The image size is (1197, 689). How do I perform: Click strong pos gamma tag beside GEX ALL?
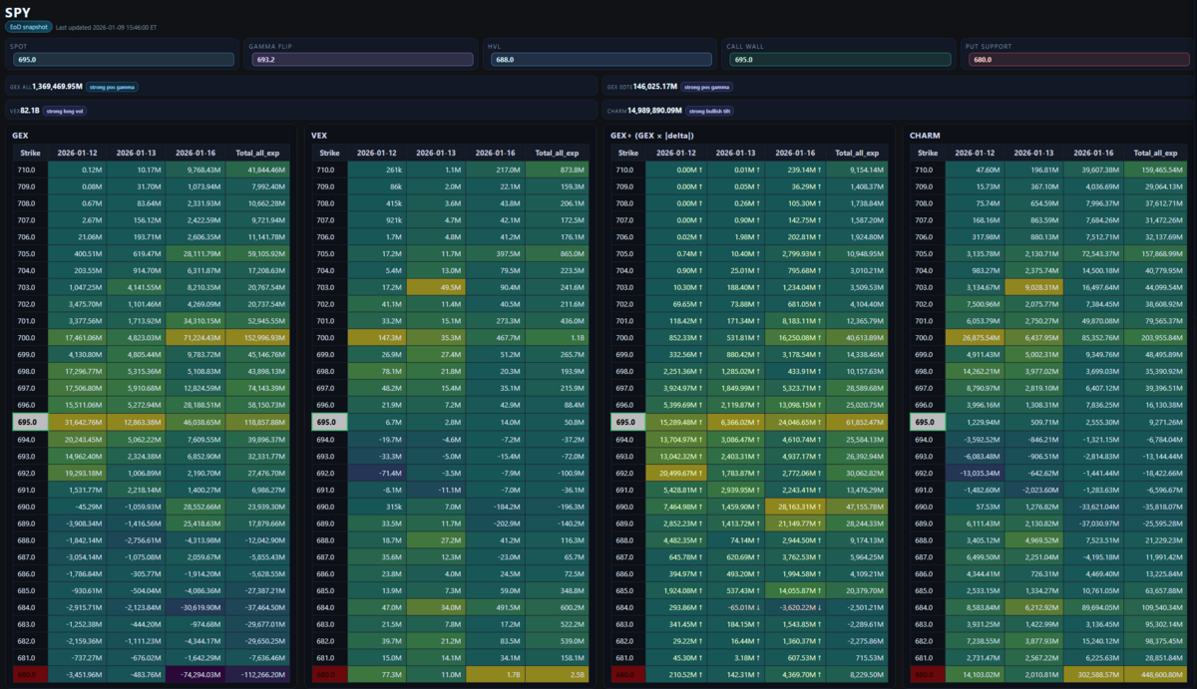coord(112,87)
